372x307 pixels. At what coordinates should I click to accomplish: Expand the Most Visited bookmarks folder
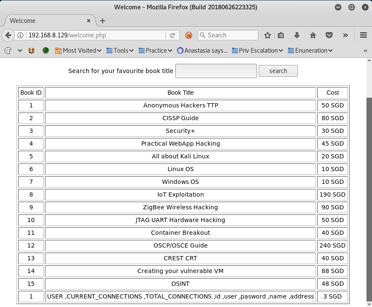(x=78, y=51)
